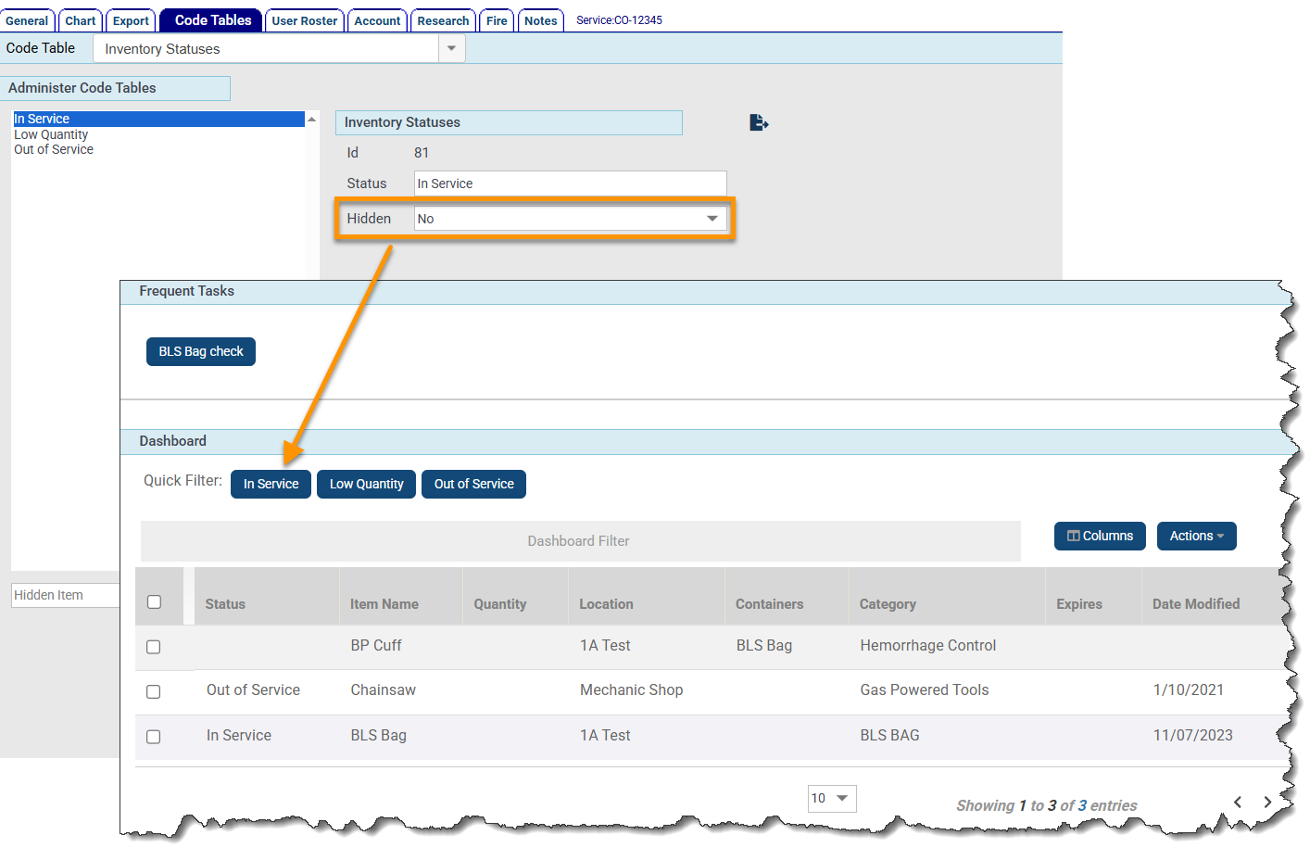Select the BLS Bag row checkbox
Image resolution: width=1310 pixels, height=860 pixels.
[154, 737]
